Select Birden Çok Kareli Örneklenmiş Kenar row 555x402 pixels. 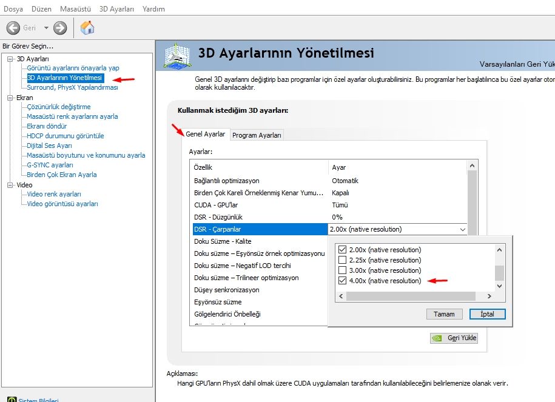[330, 193]
